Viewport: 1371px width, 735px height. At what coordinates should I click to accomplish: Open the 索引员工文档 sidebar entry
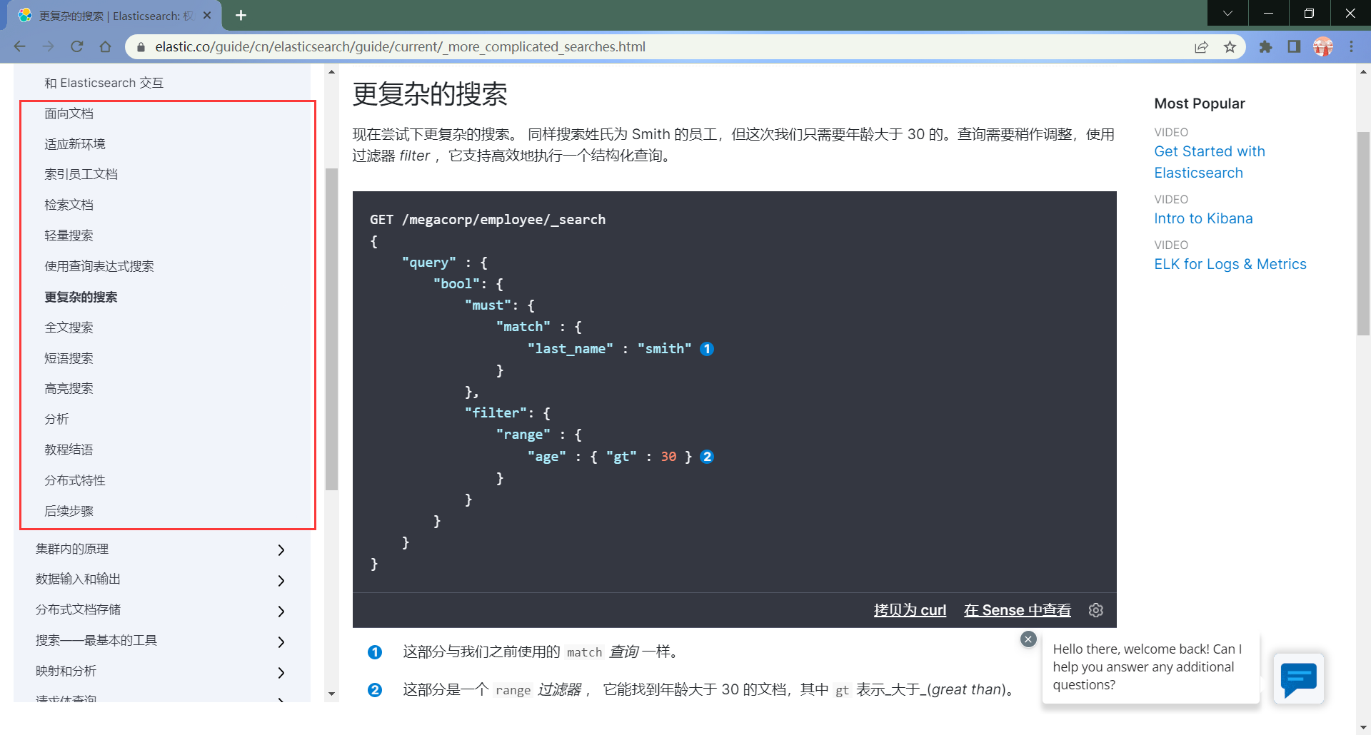[x=81, y=174]
